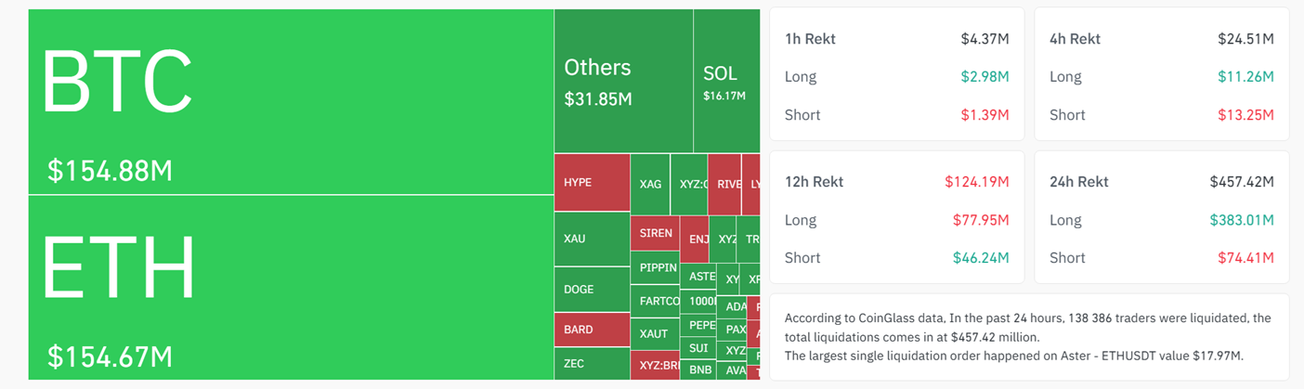Open the Others tile showing $31.85M

coord(623,82)
